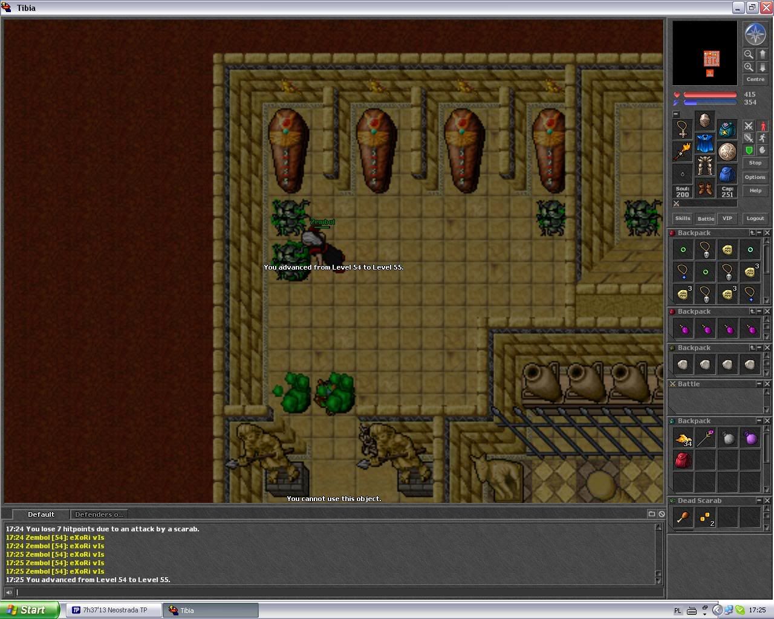Select first white stone in Backpack
The width and height of the screenshot is (774, 619).
tap(683, 365)
